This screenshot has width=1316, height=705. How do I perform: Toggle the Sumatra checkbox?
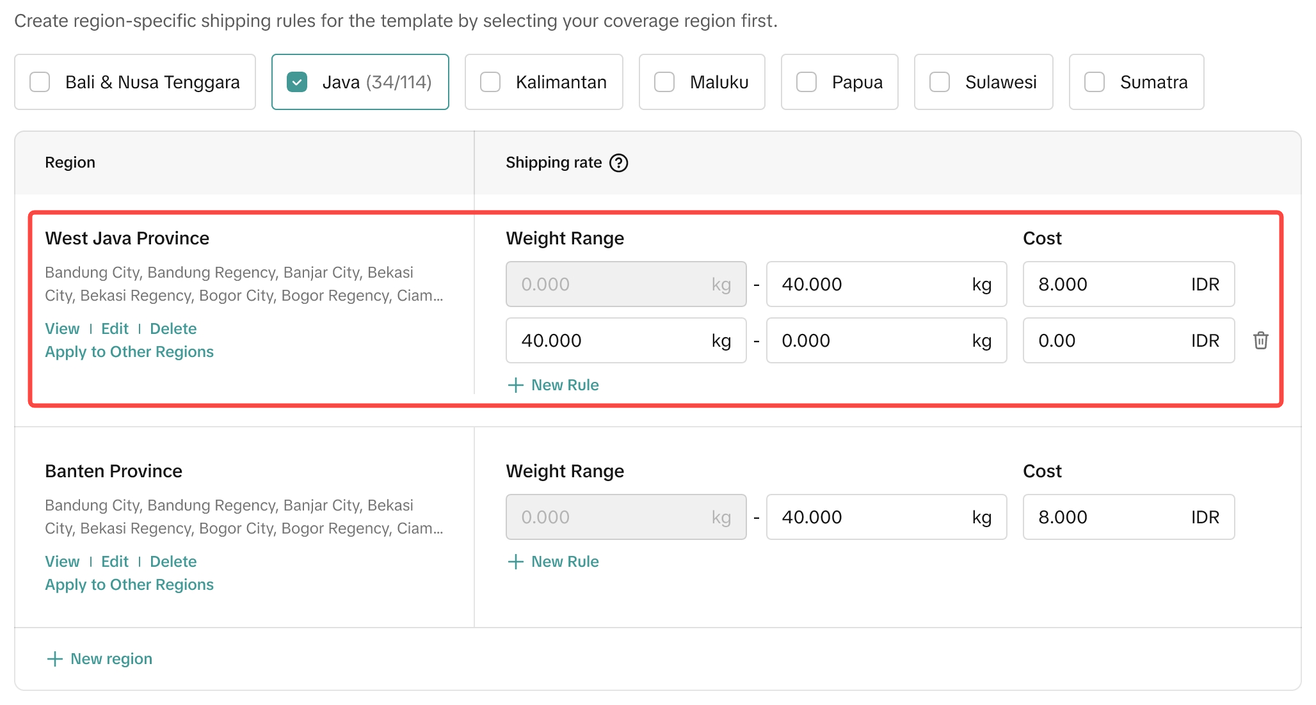(x=1095, y=82)
